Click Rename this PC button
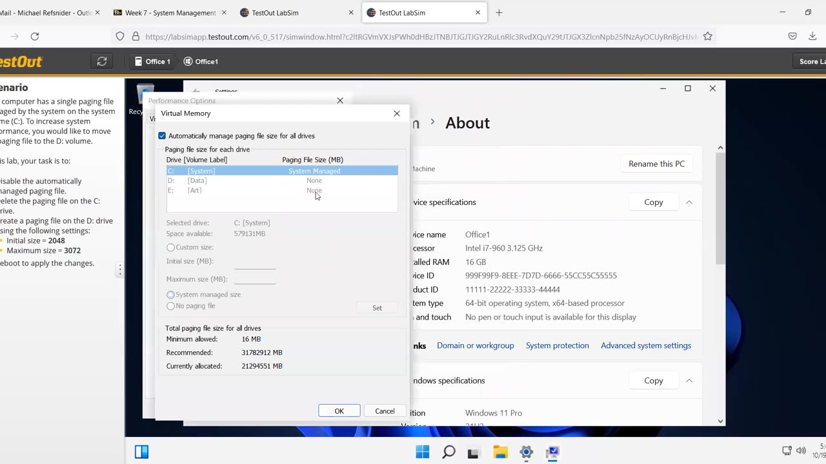826x464 pixels. tap(656, 164)
